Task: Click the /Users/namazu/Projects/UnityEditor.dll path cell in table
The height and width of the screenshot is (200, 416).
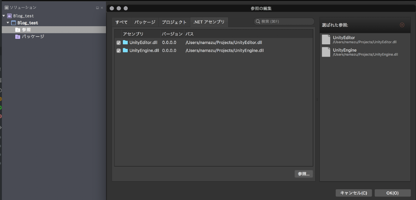Action: (x=224, y=42)
